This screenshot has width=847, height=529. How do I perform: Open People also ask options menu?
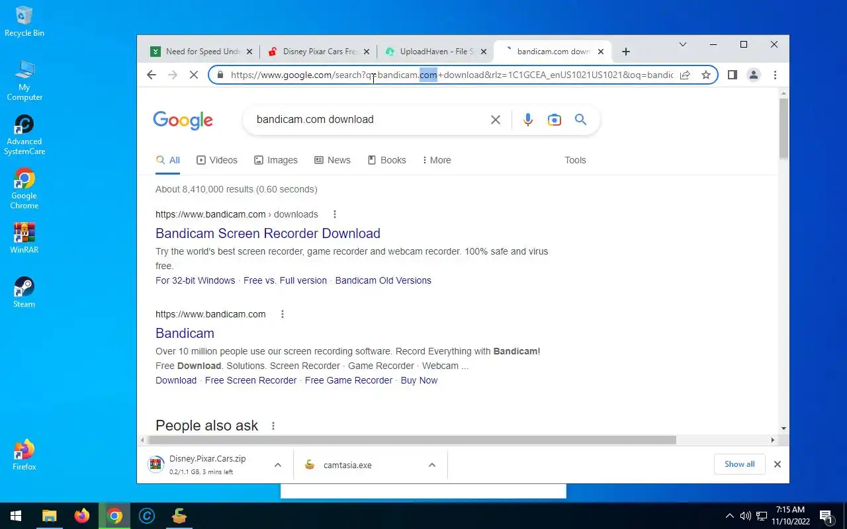[273, 426]
